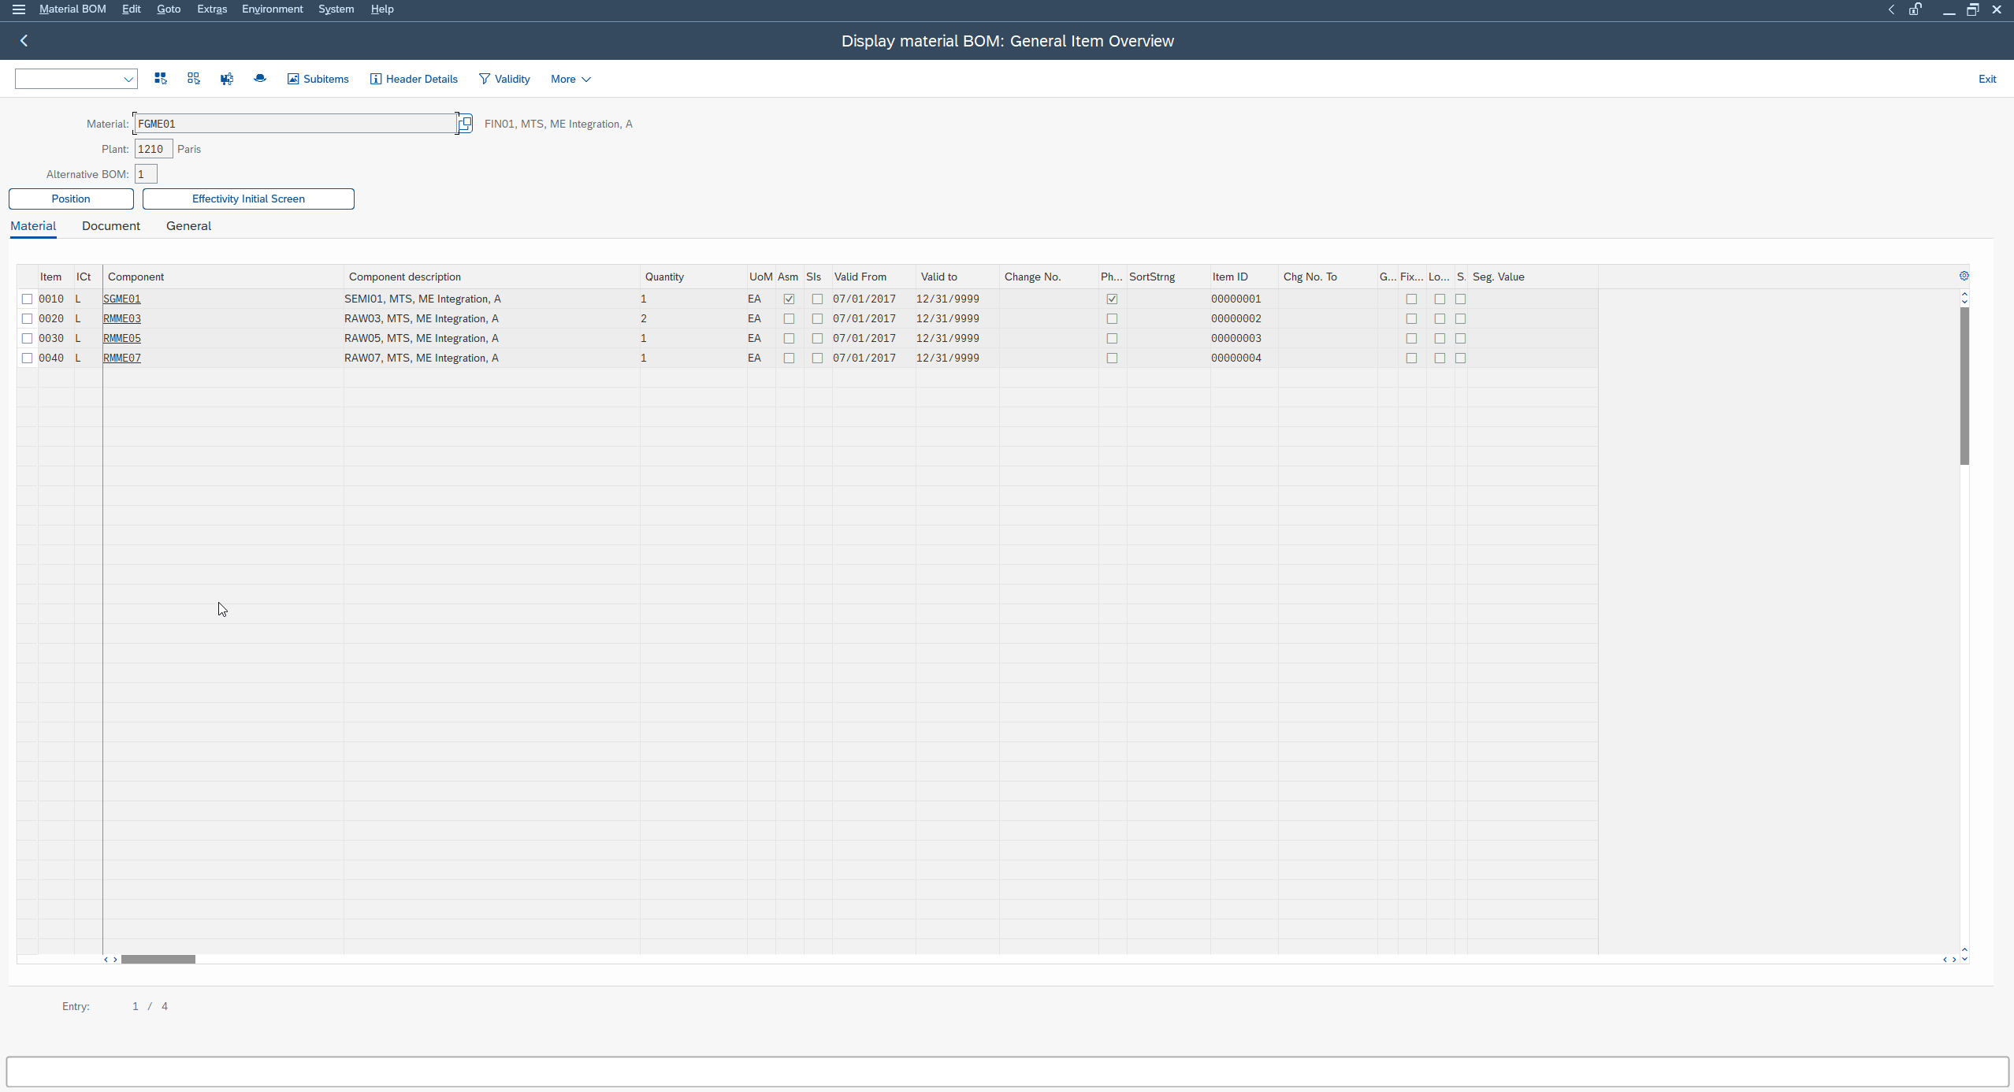The height and width of the screenshot is (1092, 2014).
Task: Click table scroll-up arrow at top right
Action: [1964, 294]
